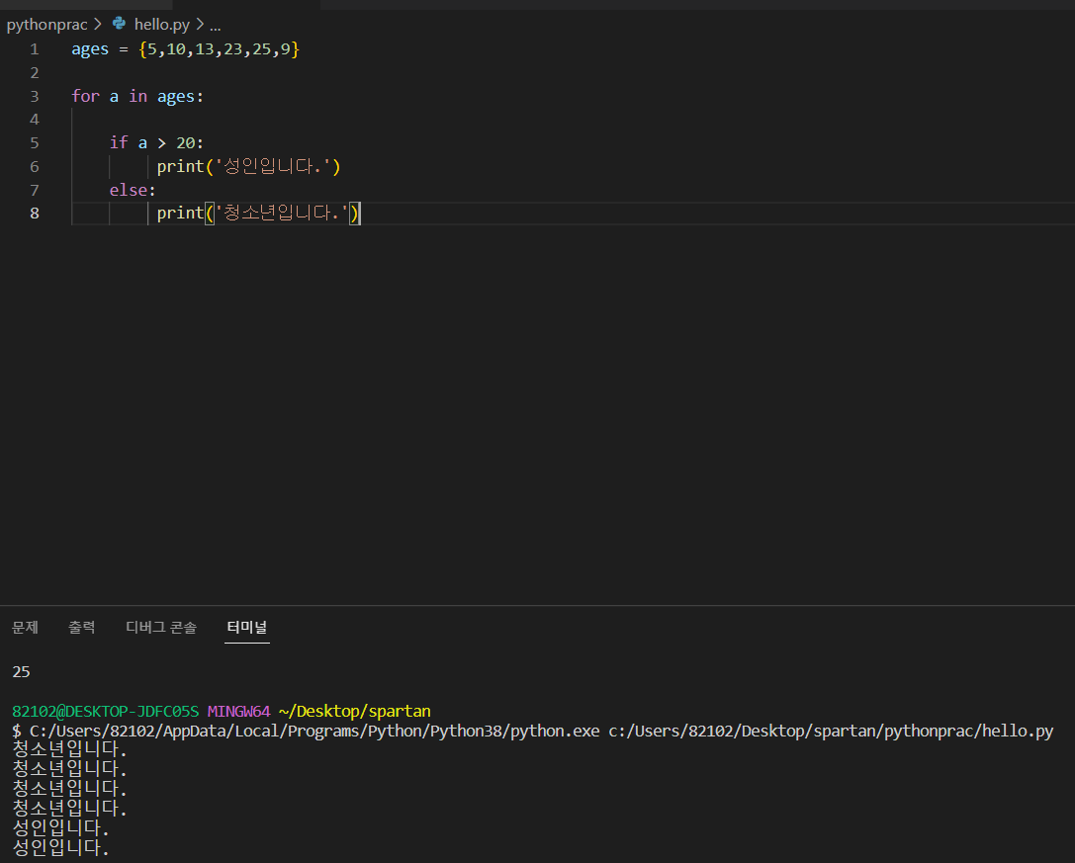Click the hello.py breadcrumb entry
Image resolution: width=1075 pixels, height=863 pixels.
(162, 25)
